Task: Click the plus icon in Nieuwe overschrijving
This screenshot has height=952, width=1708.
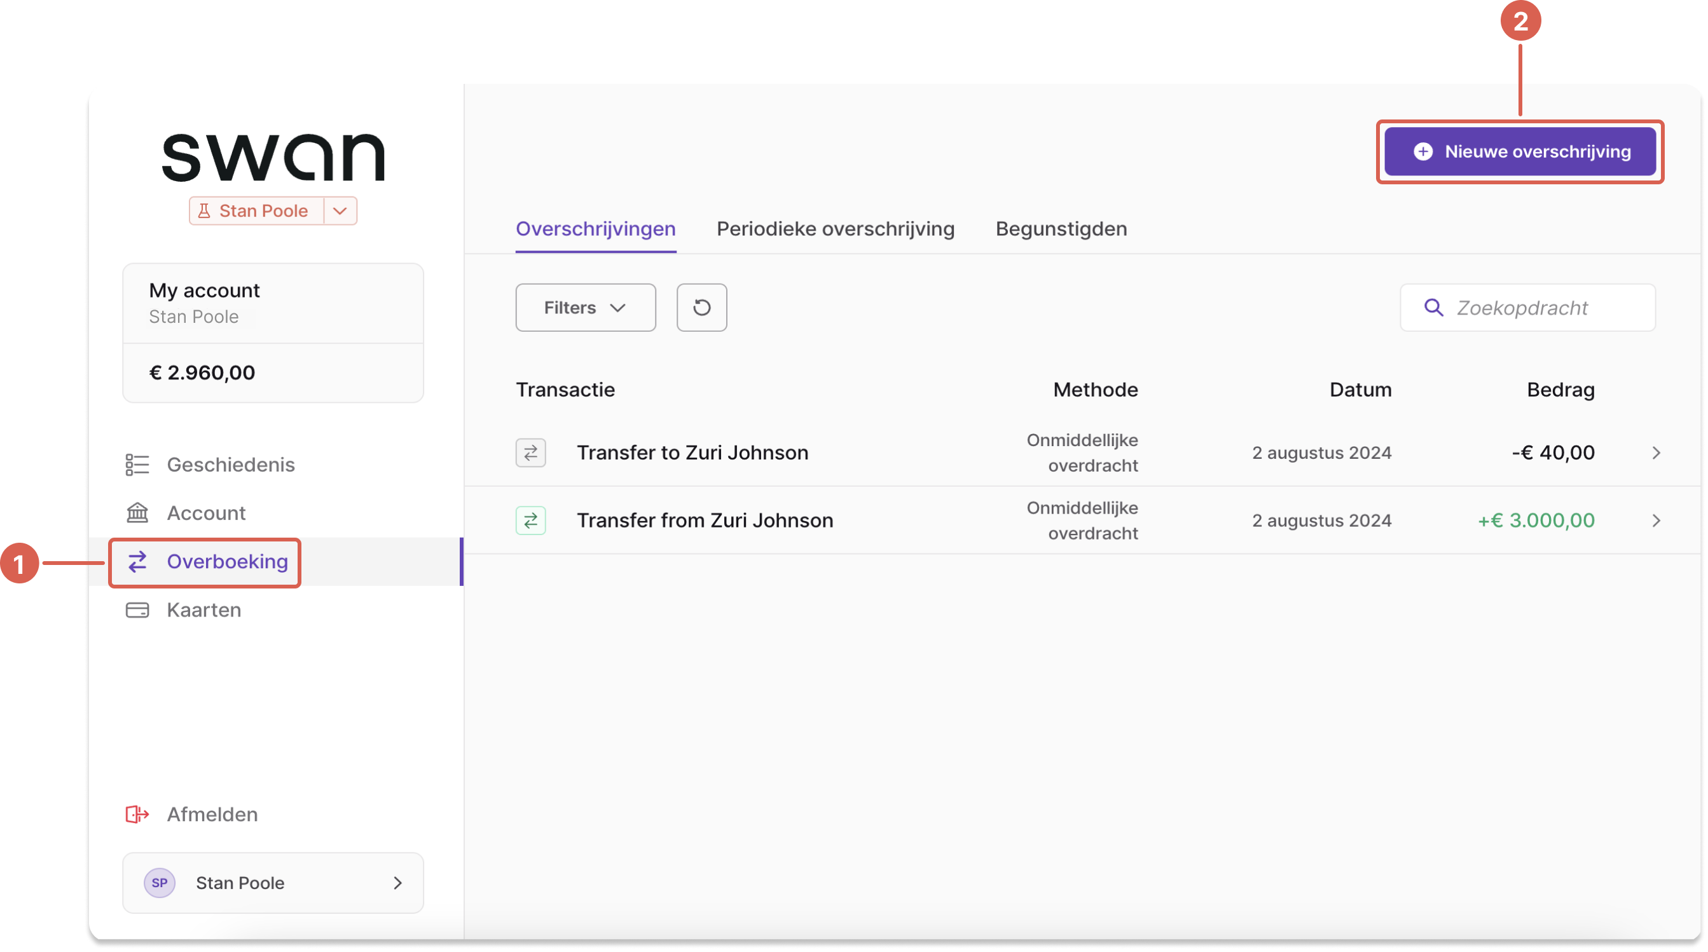Action: click(1424, 152)
